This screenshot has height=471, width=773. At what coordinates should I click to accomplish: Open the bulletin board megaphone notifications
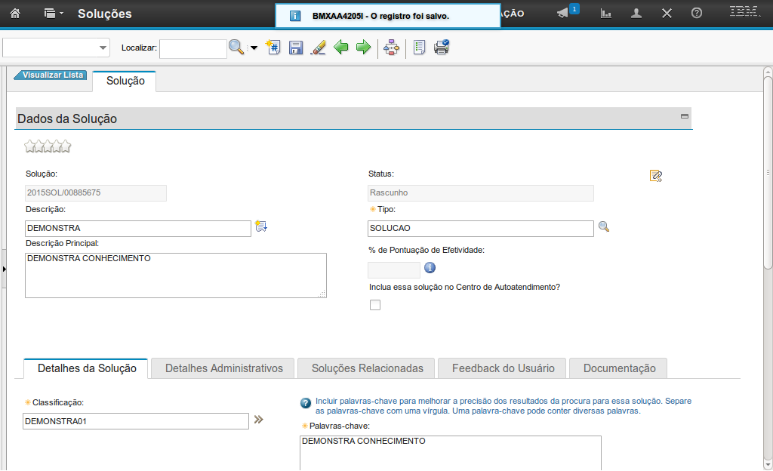(563, 14)
